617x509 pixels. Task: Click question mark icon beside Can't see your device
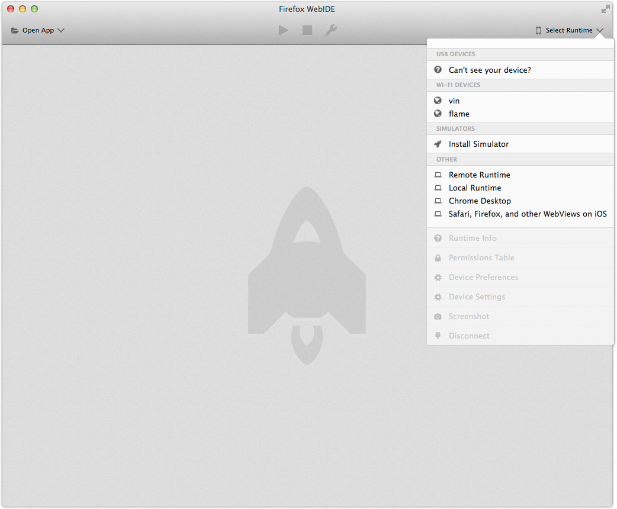(438, 70)
